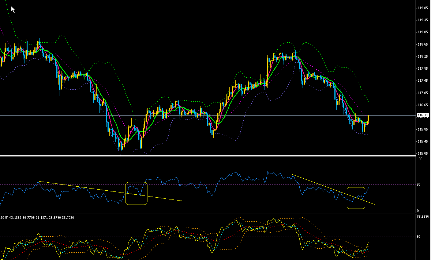Image resolution: width=431 pixels, height=260 pixels.
Task: Click the 118.65 price scale label
Action: (x=423, y=44)
